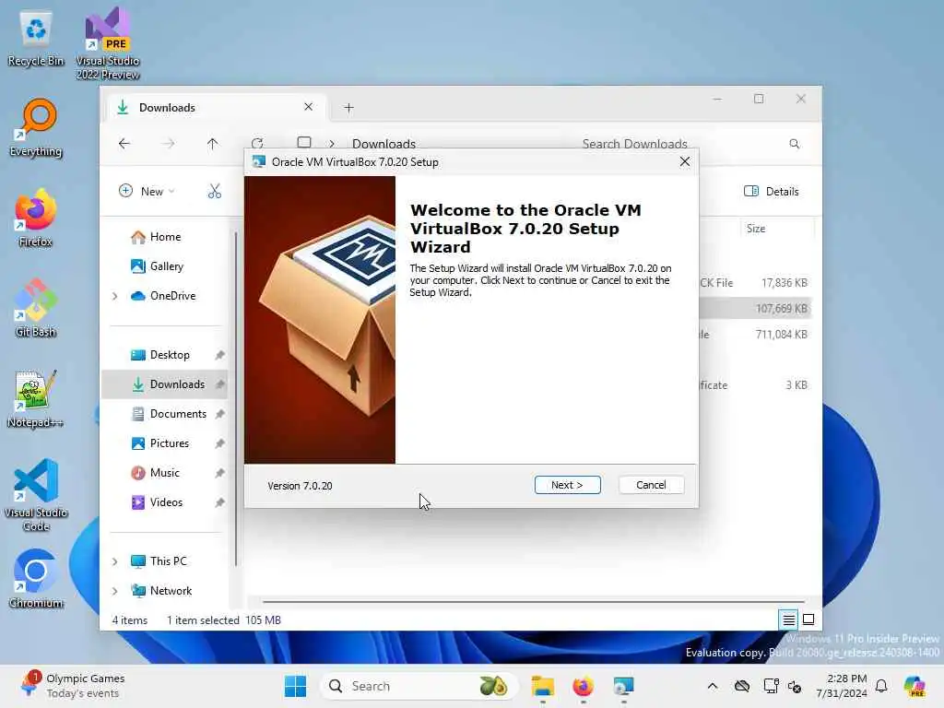Add a new File Explorer tab
Screen dimensions: 944x708
pos(348,108)
